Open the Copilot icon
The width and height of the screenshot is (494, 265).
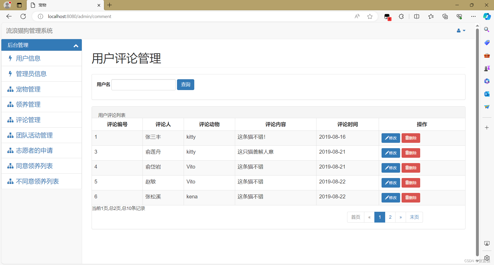click(x=487, y=16)
